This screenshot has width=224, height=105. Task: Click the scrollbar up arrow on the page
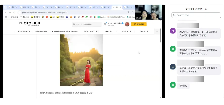(x=161, y=21)
